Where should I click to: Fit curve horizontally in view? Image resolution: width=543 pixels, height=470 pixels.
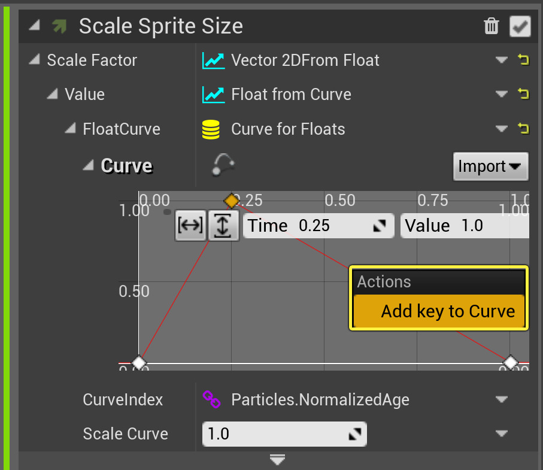tap(190, 225)
